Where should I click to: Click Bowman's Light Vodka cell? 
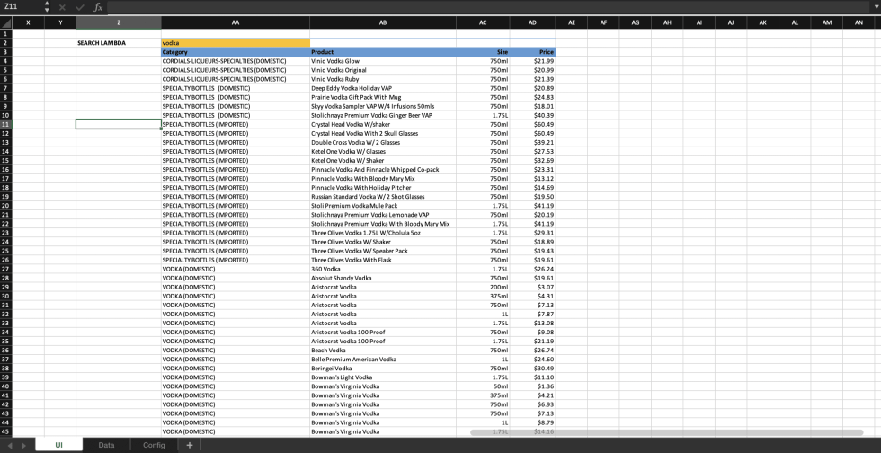pyautogui.click(x=383, y=377)
